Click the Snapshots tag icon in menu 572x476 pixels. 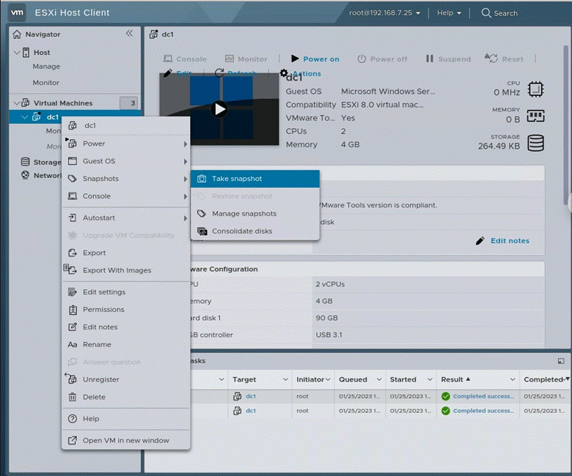73,179
